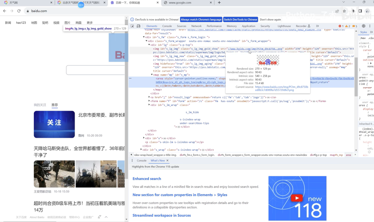
Task: Open the tab search dropdown chevron
Action: tap(343, 2)
